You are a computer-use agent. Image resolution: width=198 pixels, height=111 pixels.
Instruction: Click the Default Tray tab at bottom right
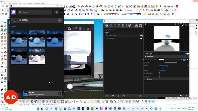coord(168,98)
